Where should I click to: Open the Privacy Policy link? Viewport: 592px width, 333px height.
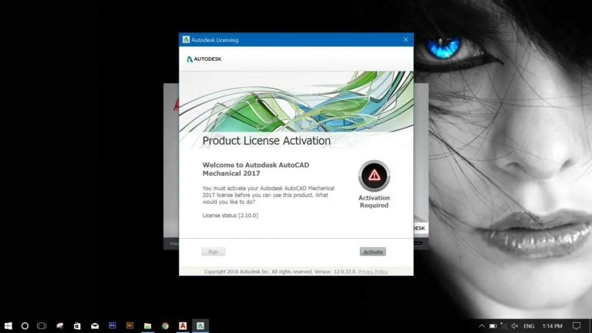click(x=373, y=272)
